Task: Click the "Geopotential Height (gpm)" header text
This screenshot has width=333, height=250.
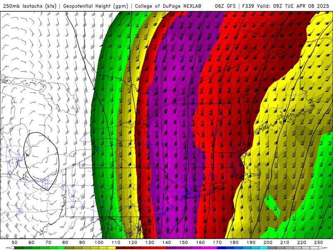Action: pyautogui.click(x=96, y=6)
